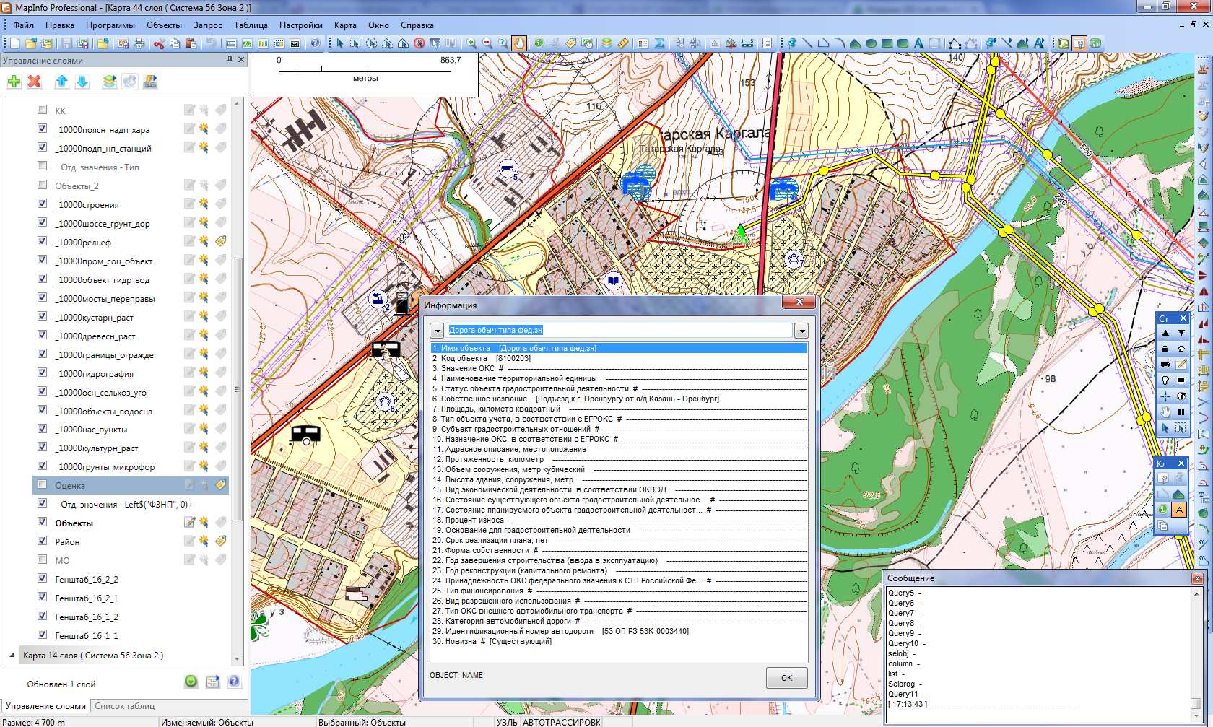Screen dimensions: 1213x727
Task: Select the Text tool letter A
Action: coord(918,43)
